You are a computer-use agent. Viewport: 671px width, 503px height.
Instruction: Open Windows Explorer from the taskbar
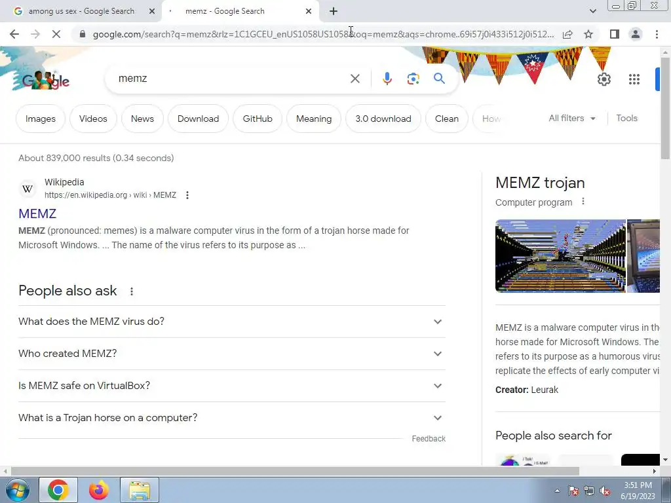pos(140,490)
